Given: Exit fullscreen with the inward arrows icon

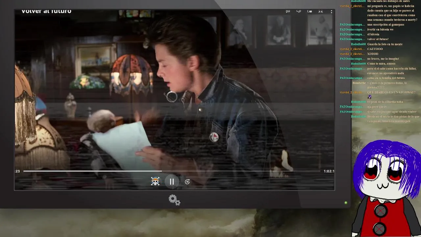Looking at the screenshot, I should pyautogui.click(x=321, y=11).
